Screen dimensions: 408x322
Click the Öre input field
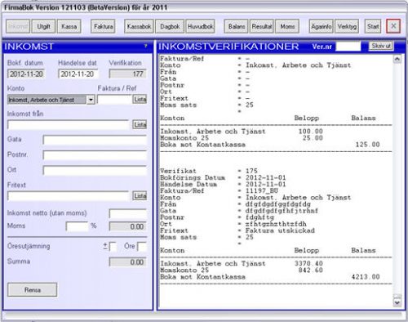(x=142, y=247)
